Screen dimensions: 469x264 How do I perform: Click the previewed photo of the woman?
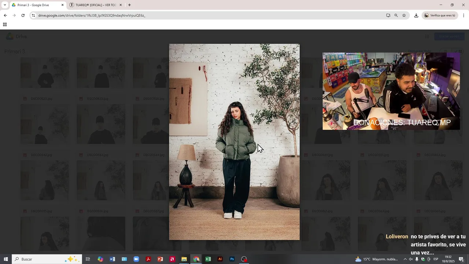click(x=234, y=142)
